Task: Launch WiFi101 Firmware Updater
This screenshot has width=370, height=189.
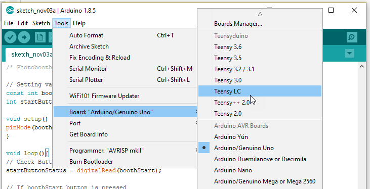Action: click(126, 96)
